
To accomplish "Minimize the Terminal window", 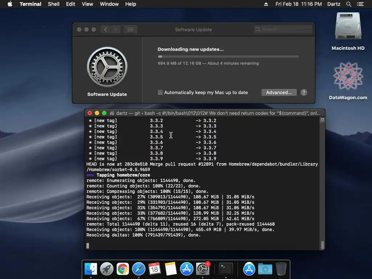I will pos(97,113).
